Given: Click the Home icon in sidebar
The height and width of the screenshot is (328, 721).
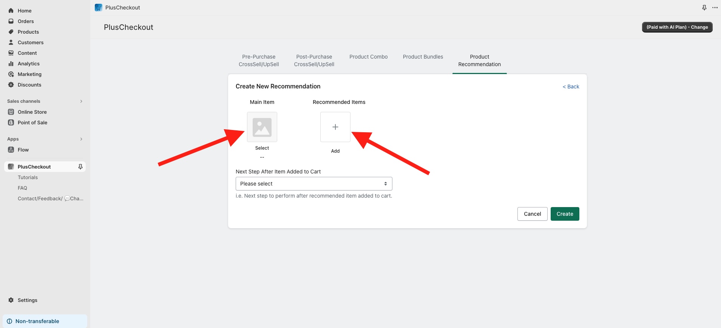Looking at the screenshot, I should pyautogui.click(x=11, y=11).
